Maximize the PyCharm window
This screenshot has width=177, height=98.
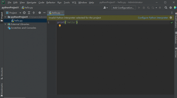[x=165, y=2]
